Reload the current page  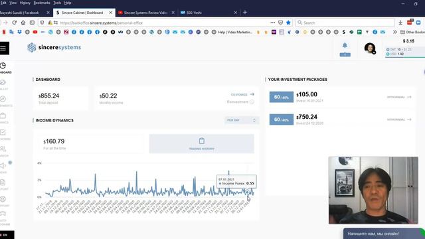click(15, 23)
